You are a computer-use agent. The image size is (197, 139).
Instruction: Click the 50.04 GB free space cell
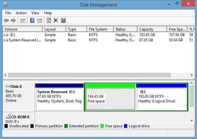point(176,40)
